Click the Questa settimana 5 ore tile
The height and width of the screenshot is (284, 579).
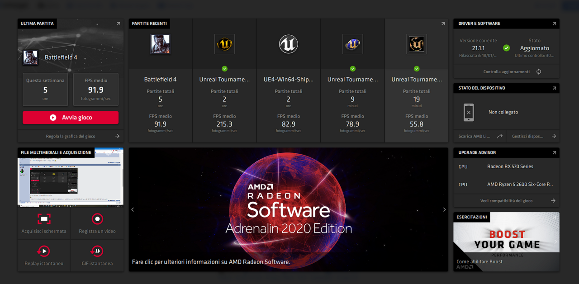tap(45, 90)
